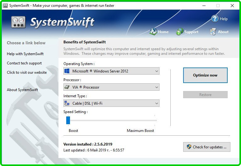Open the Operating System dropdown
Image resolution: width=241 pixels, height=166 pixels.
point(111,71)
